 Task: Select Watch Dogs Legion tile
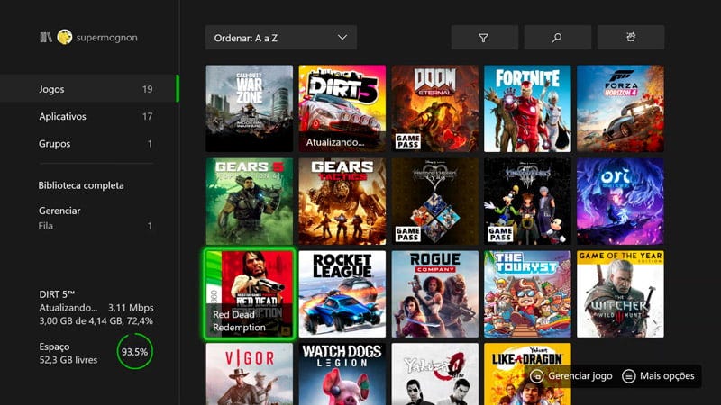(x=342, y=373)
